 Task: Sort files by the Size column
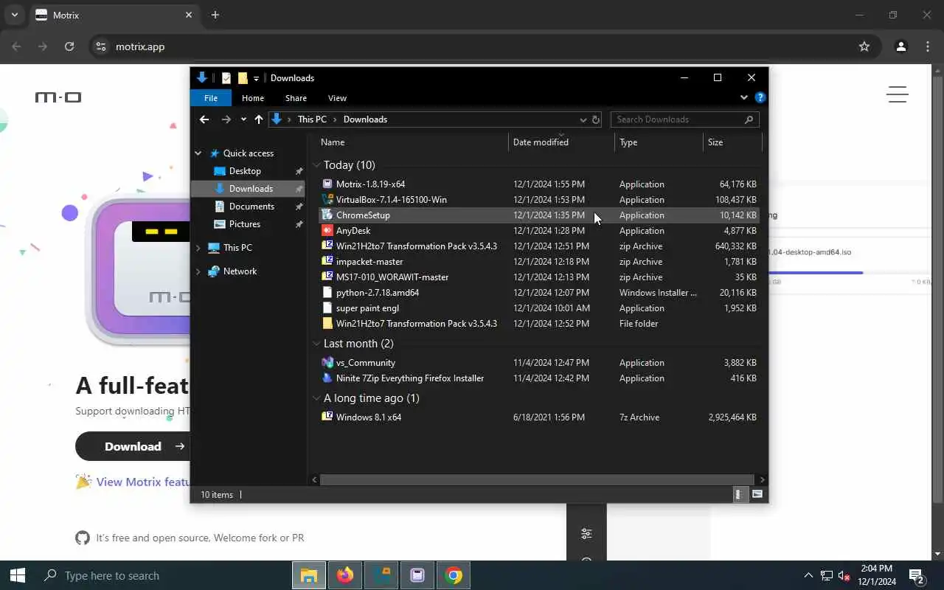732,142
